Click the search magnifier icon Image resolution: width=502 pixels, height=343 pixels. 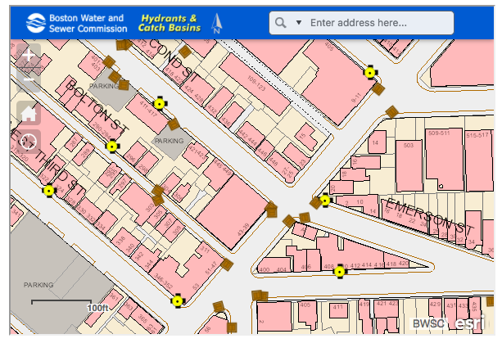pyautogui.click(x=281, y=23)
